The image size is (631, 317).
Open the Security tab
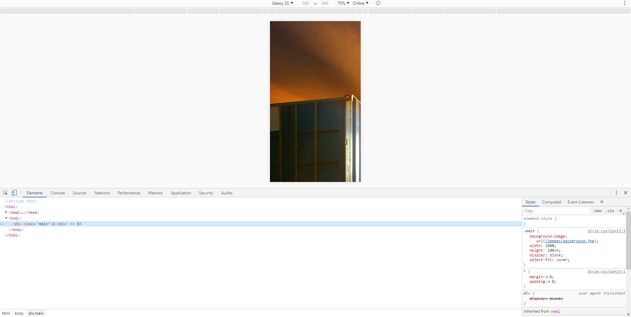point(206,193)
